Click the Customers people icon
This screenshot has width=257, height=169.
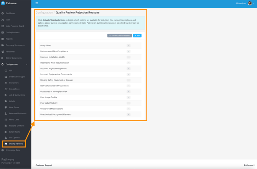tap(6, 83)
